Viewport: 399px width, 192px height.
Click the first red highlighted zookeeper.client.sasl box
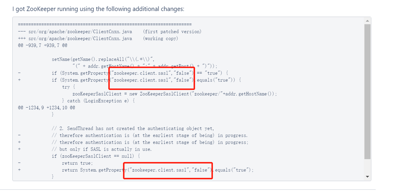[x=152, y=78]
